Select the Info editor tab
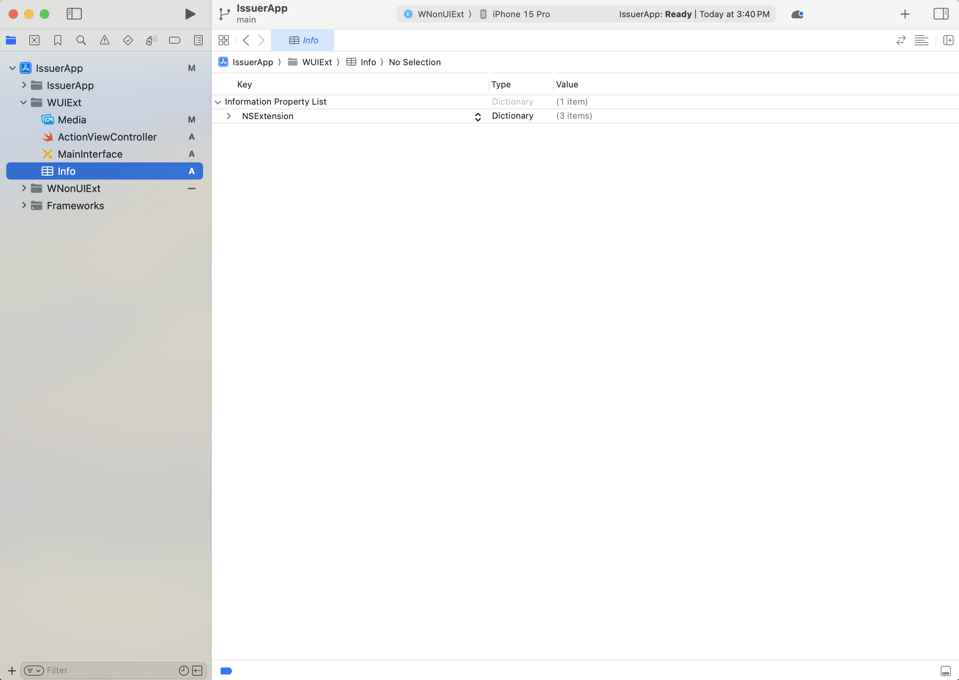Image resolution: width=959 pixels, height=680 pixels. 303,40
